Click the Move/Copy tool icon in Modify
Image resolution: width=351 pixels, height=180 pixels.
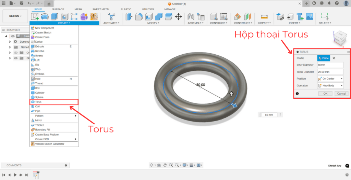click(178, 16)
